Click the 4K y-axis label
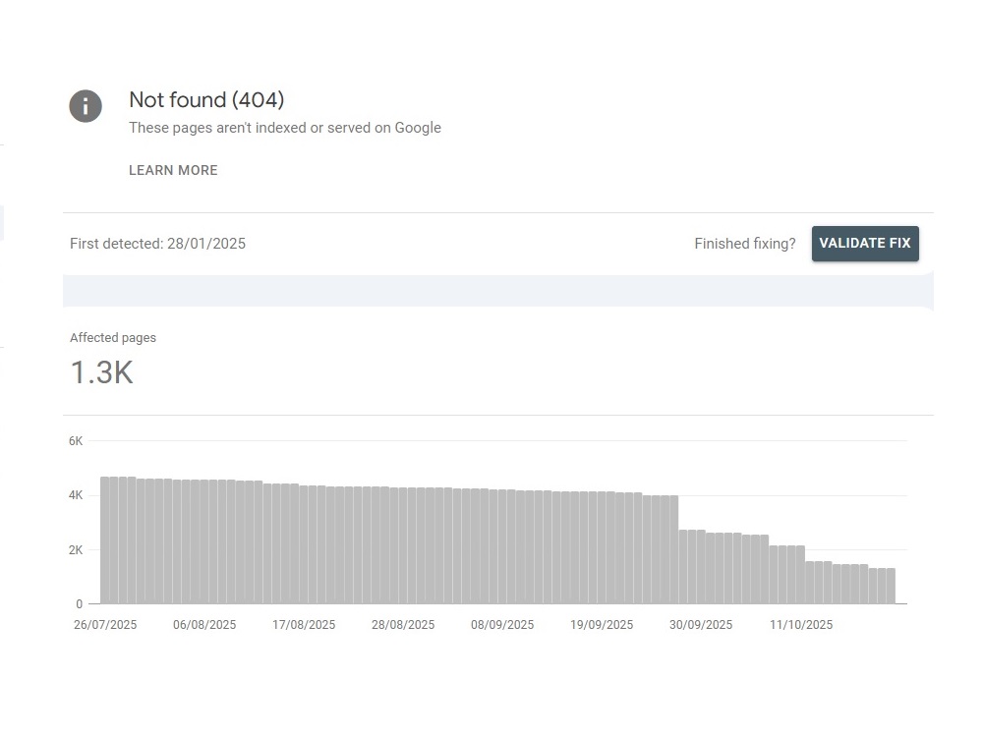Viewport: 983px width, 738px height. [76, 495]
